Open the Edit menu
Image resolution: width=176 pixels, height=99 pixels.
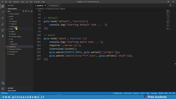[x=10, y=2]
